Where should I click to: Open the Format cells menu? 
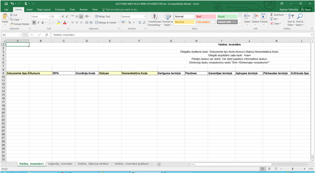tap(264, 19)
